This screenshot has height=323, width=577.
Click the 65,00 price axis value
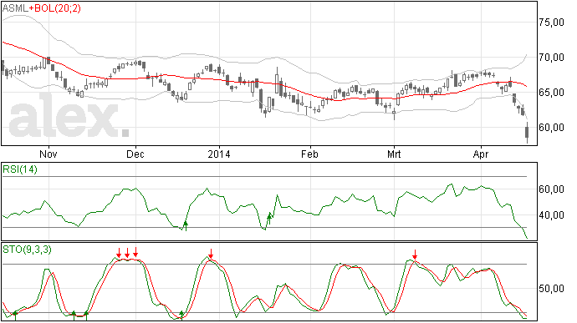[551, 93]
